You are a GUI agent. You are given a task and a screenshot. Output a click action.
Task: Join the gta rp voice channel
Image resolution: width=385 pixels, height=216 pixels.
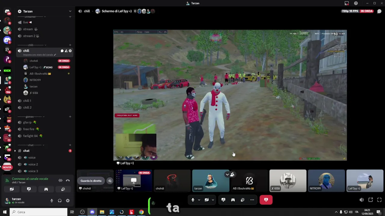(45, 122)
